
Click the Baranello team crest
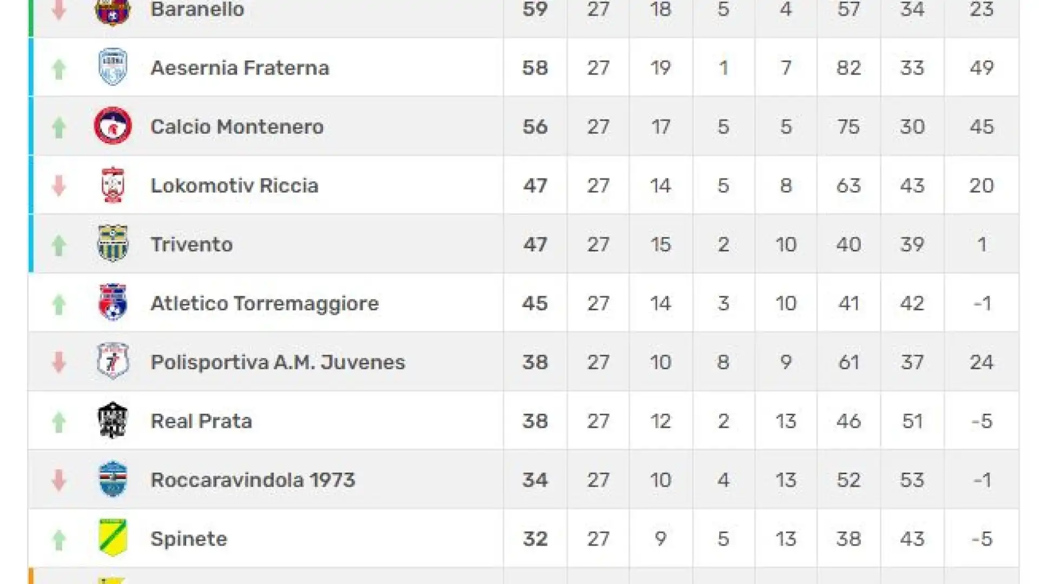[113, 11]
